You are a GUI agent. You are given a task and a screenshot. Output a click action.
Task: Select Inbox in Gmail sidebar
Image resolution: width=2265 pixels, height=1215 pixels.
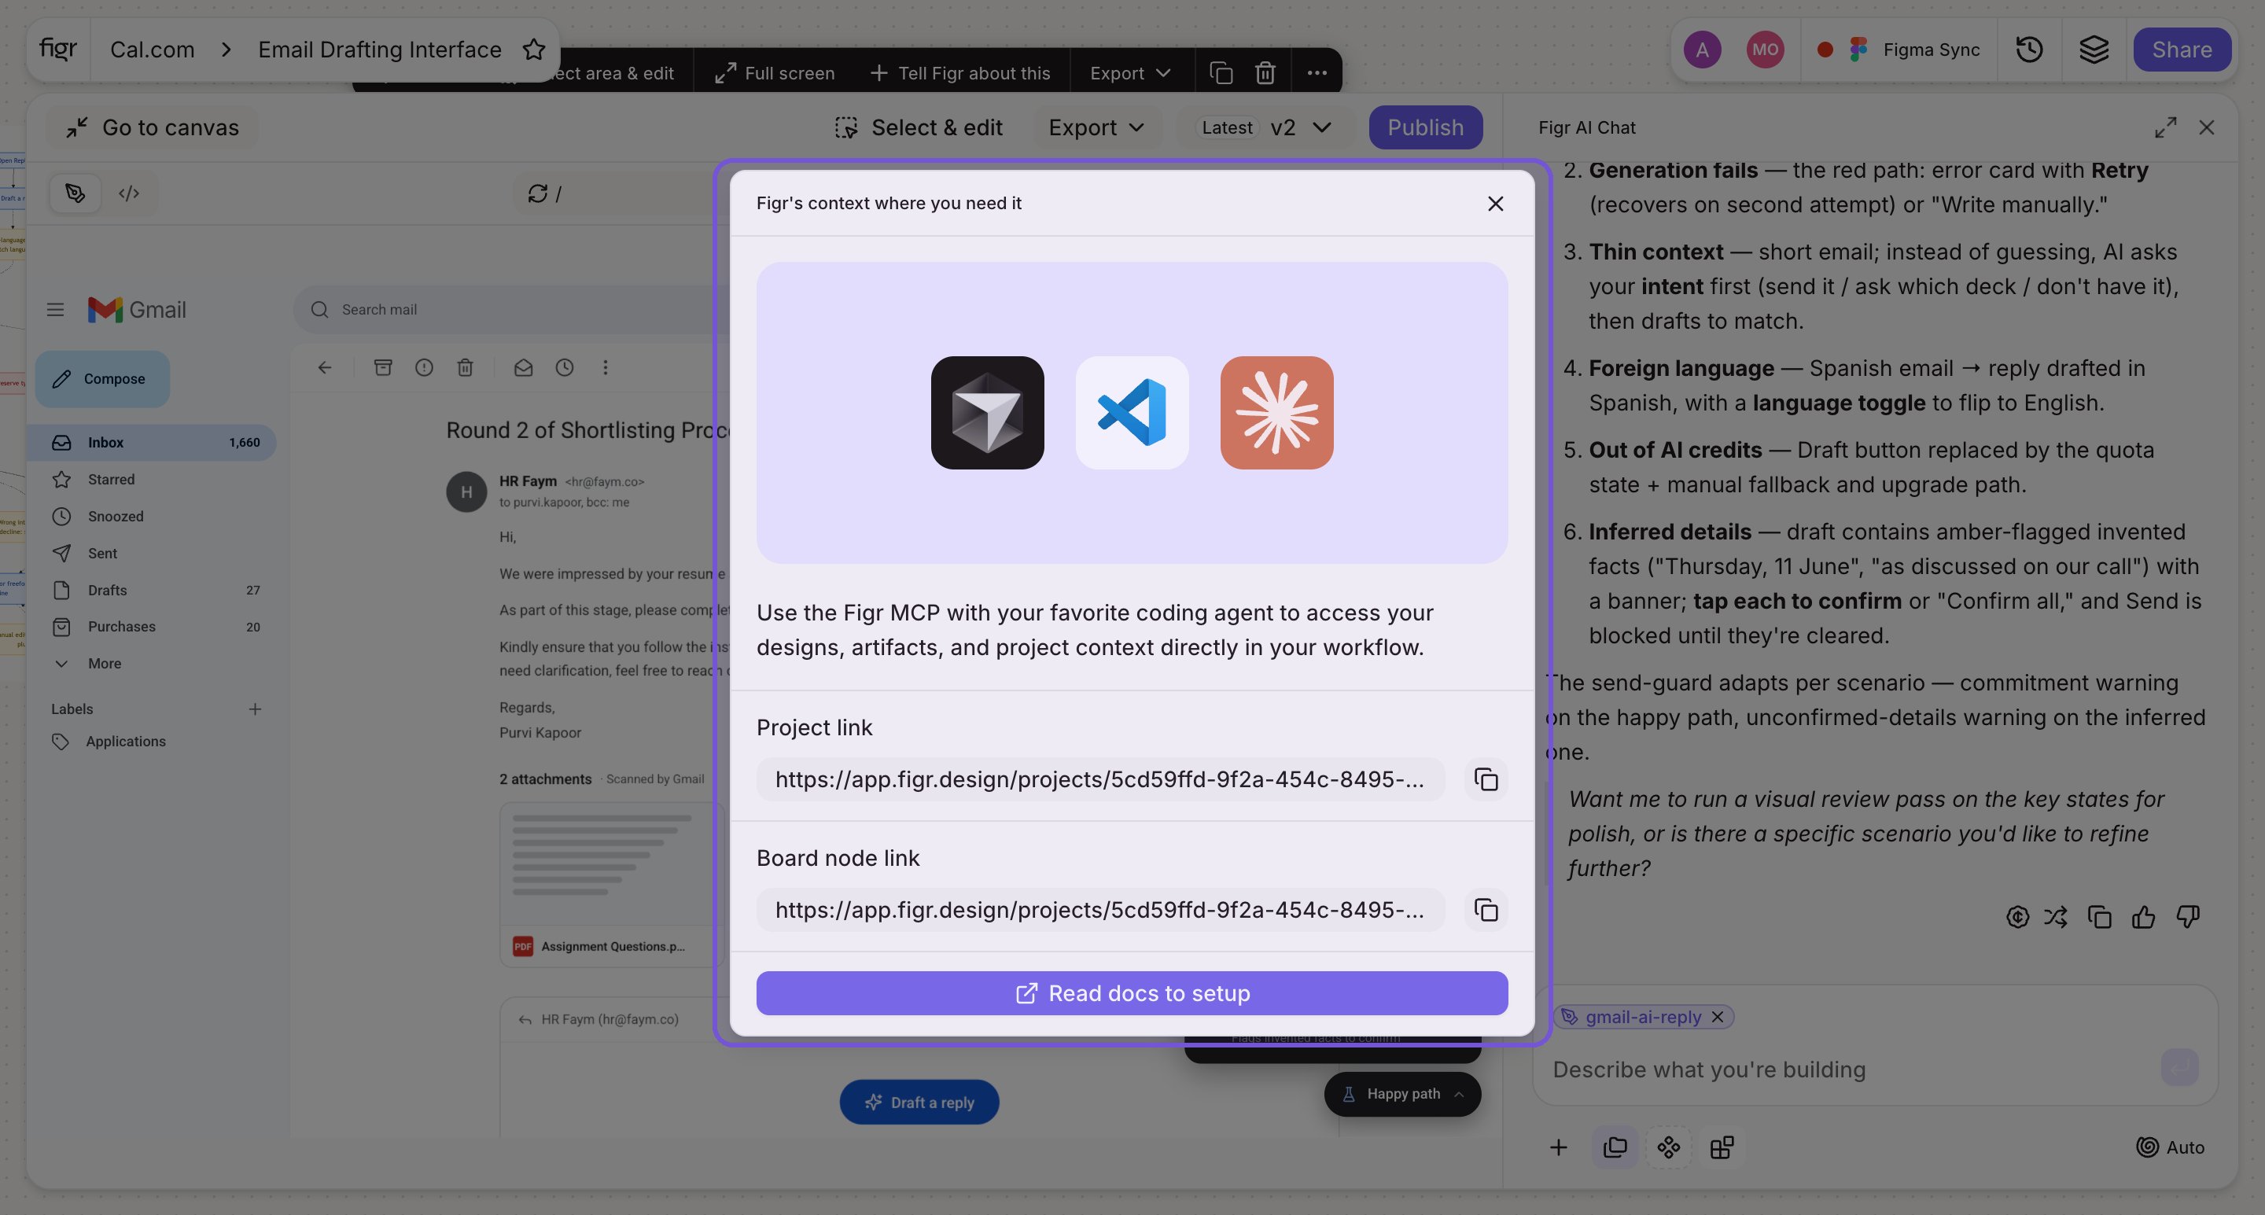pos(151,442)
